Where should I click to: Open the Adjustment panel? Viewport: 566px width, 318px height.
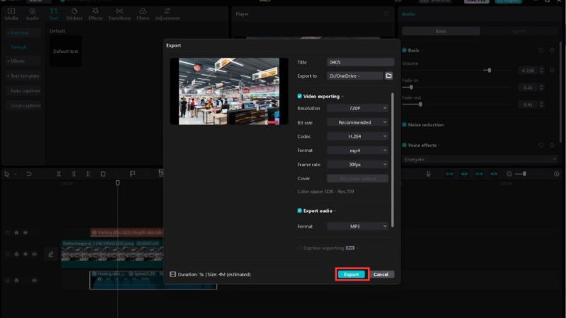[x=167, y=14]
